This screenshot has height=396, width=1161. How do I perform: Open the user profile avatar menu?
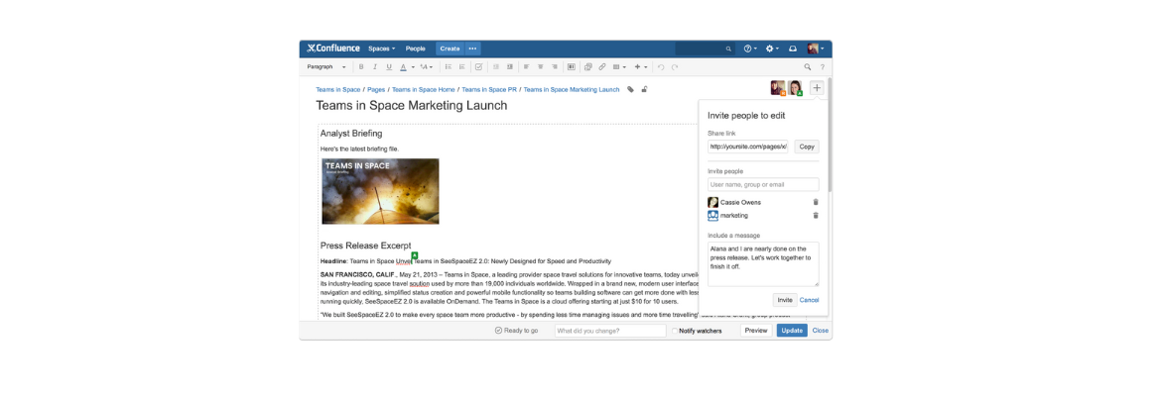click(816, 49)
